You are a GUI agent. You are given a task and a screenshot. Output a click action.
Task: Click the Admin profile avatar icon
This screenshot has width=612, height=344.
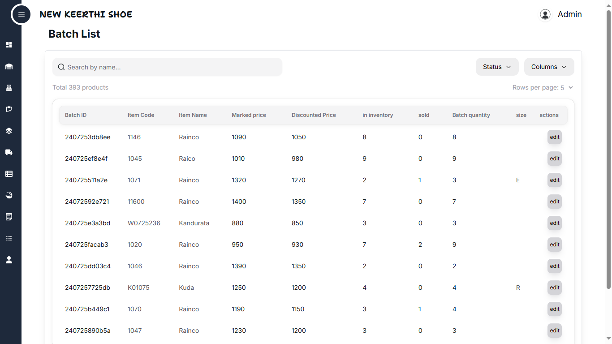(545, 14)
